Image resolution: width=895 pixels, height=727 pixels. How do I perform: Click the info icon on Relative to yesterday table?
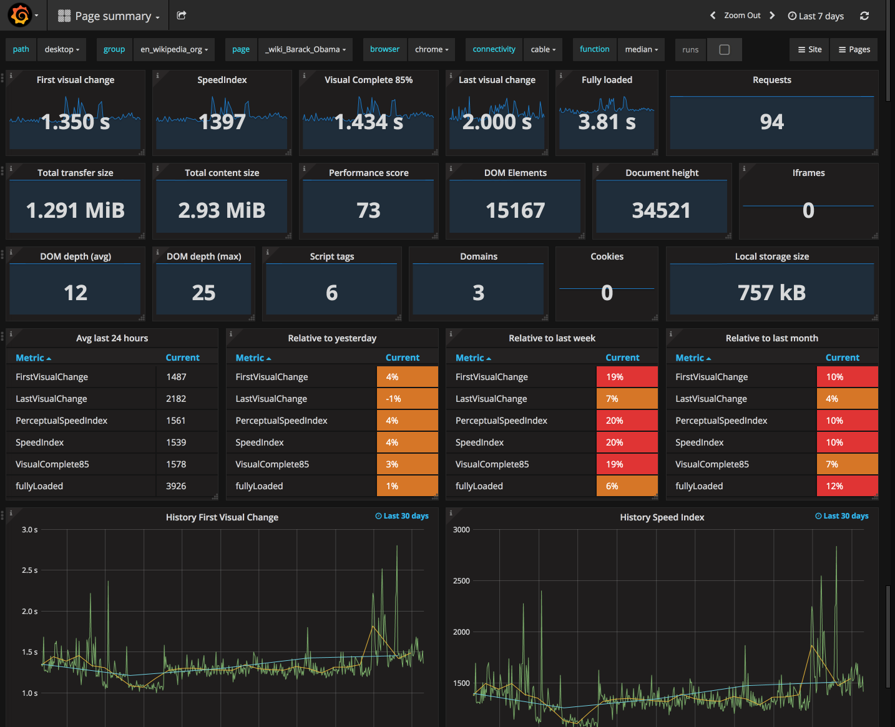pyautogui.click(x=231, y=333)
